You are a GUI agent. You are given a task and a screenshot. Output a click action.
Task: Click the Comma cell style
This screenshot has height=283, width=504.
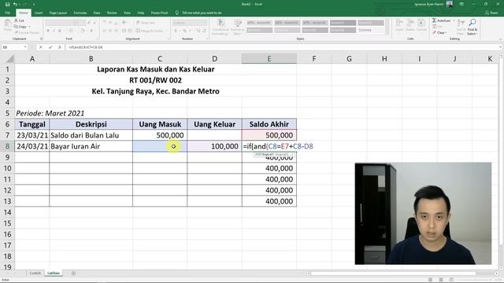(x=371, y=30)
